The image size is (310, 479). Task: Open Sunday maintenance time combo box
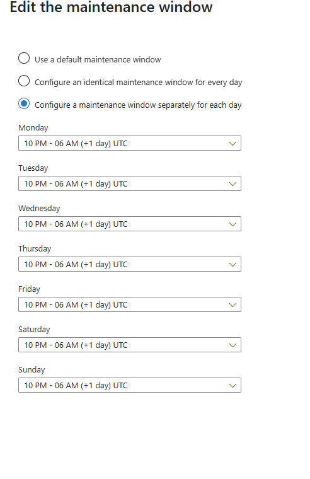coord(130,385)
